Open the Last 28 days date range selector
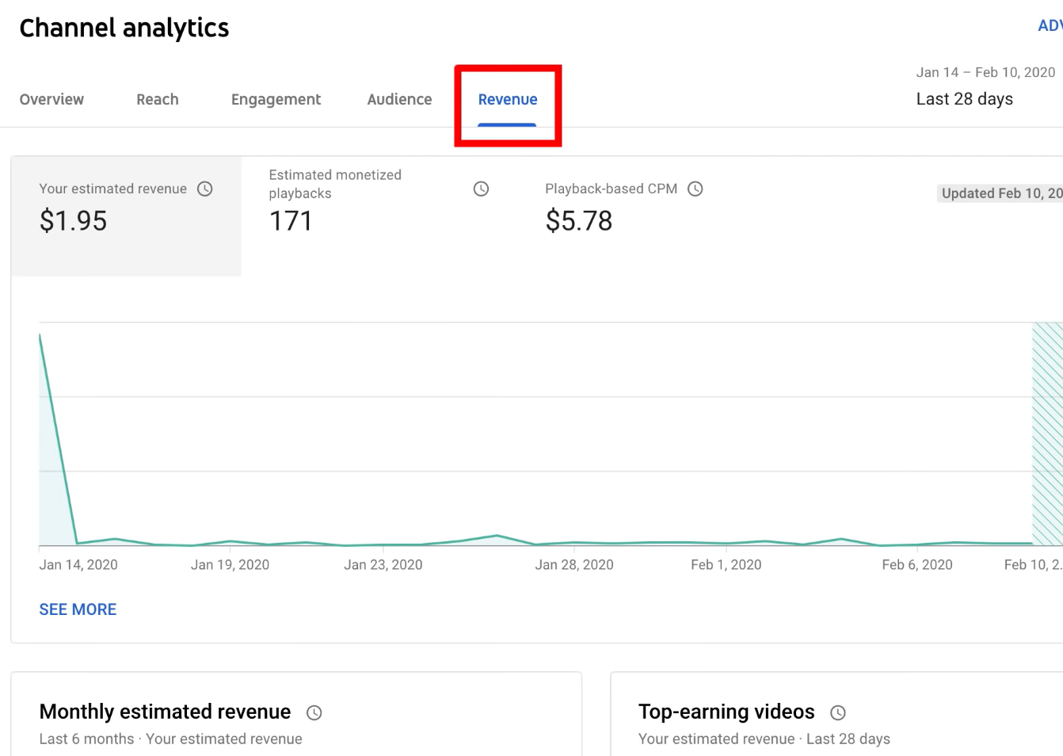 coord(965,98)
